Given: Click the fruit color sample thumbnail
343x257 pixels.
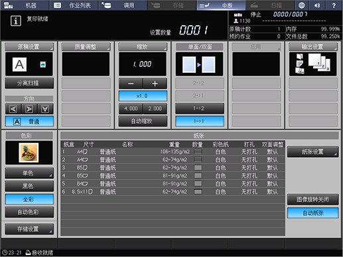Looking at the screenshot, I should [x=29, y=152].
